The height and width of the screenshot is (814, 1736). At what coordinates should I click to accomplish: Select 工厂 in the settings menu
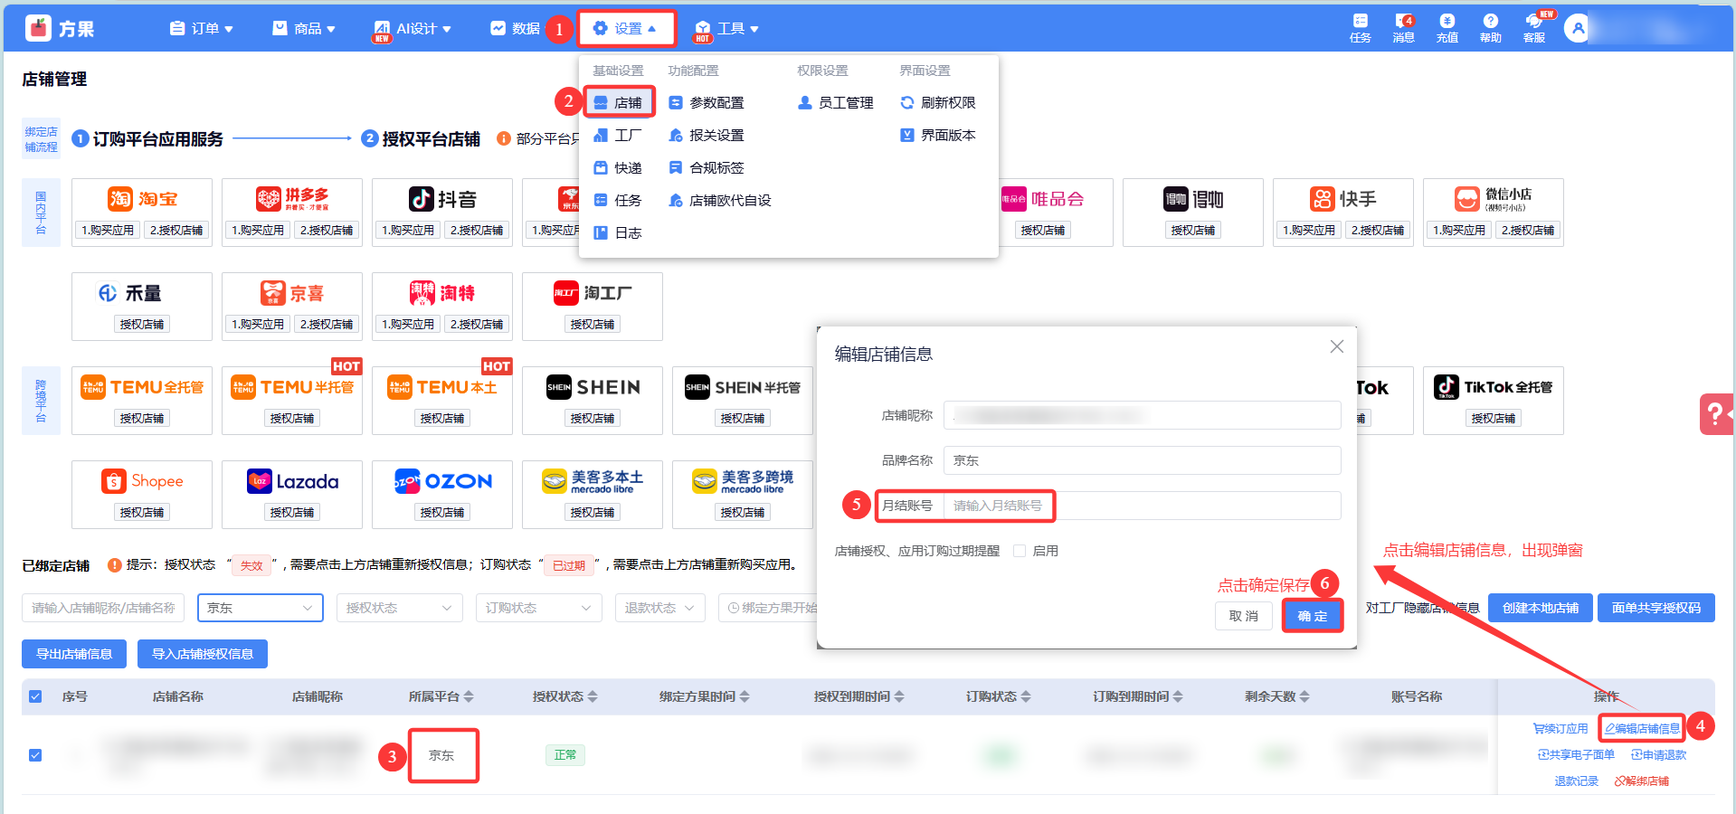[618, 135]
